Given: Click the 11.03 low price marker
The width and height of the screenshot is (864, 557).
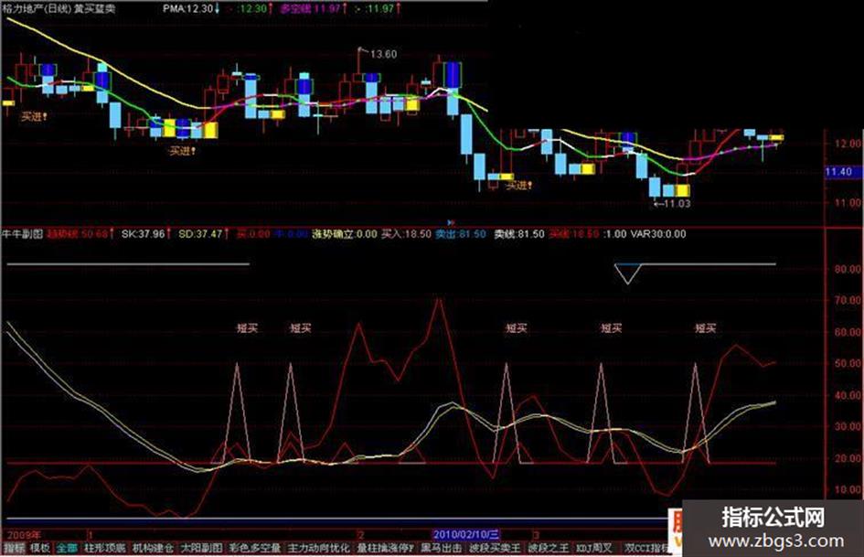Looking at the screenshot, I should [x=677, y=203].
